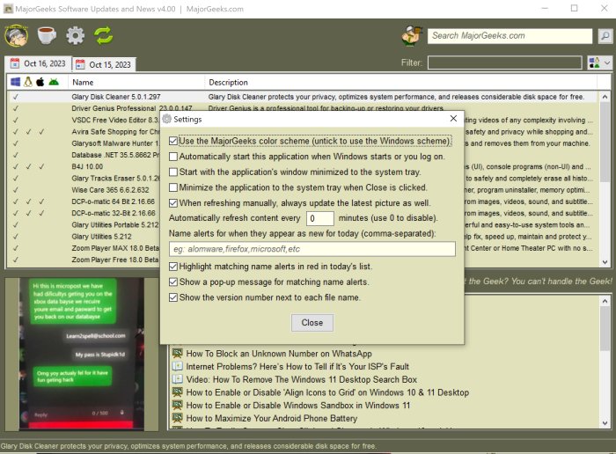Click the name alerts comma-separated input box

pos(312,249)
